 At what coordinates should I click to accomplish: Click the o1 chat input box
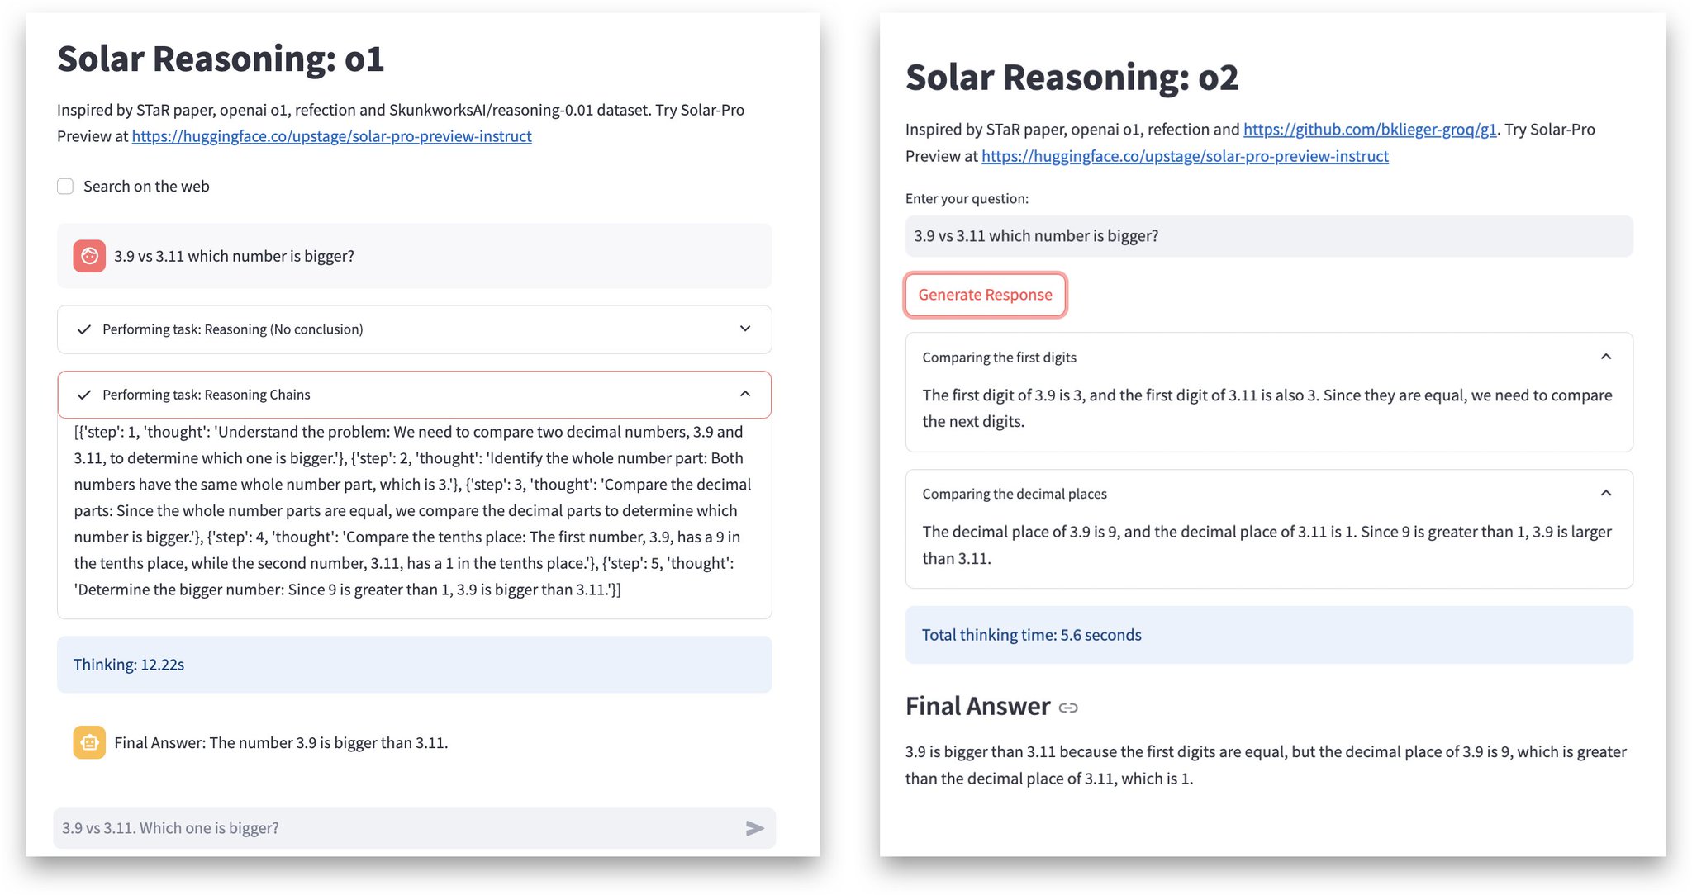[414, 828]
